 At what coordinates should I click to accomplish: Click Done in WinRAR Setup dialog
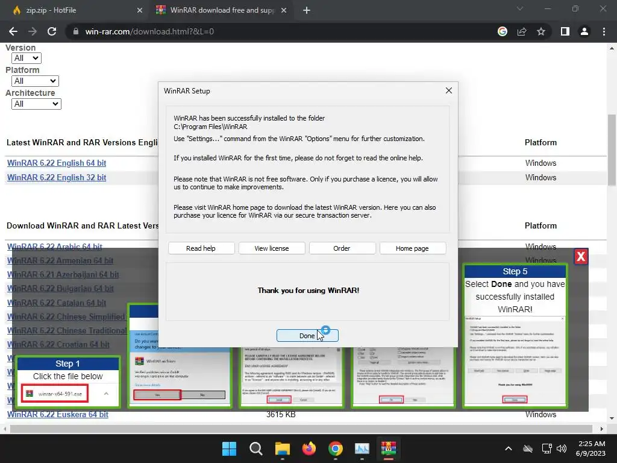tap(307, 335)
